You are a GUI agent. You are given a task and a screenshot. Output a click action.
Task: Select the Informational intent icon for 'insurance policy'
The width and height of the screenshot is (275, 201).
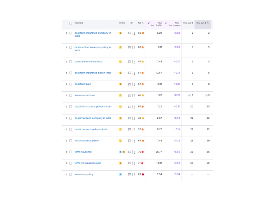[x=120, y=174]
